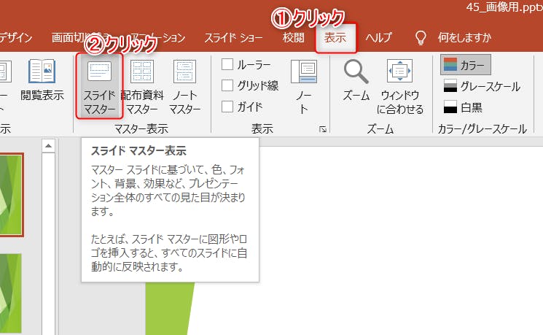Open the Help (ヘルプ) ribbon tab

click(x=378, y=38)
